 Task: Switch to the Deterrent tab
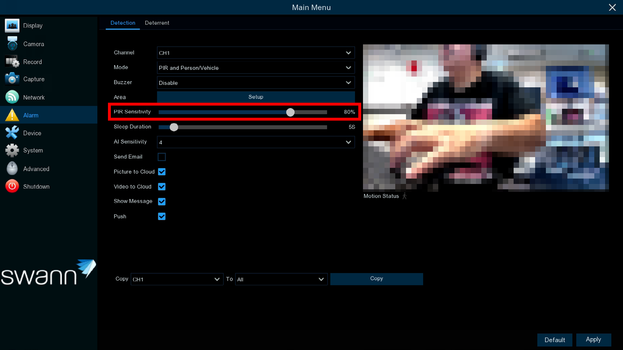[157, 23]
